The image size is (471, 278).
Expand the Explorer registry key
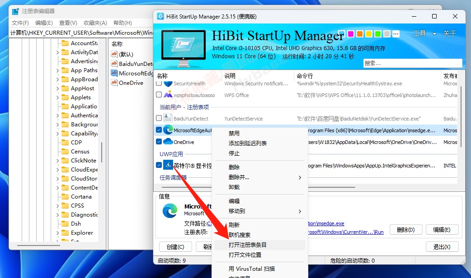(58, 233)
